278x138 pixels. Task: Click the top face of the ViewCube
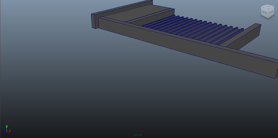(268, 7)
